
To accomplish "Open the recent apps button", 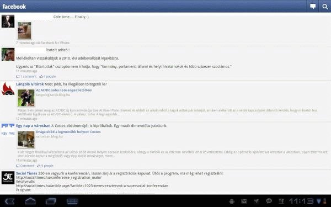I will point(51,201).
